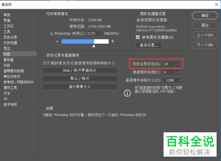
Task: Open the 历史记录状态(H) dropdown arrow
Action: click(176, 64)
